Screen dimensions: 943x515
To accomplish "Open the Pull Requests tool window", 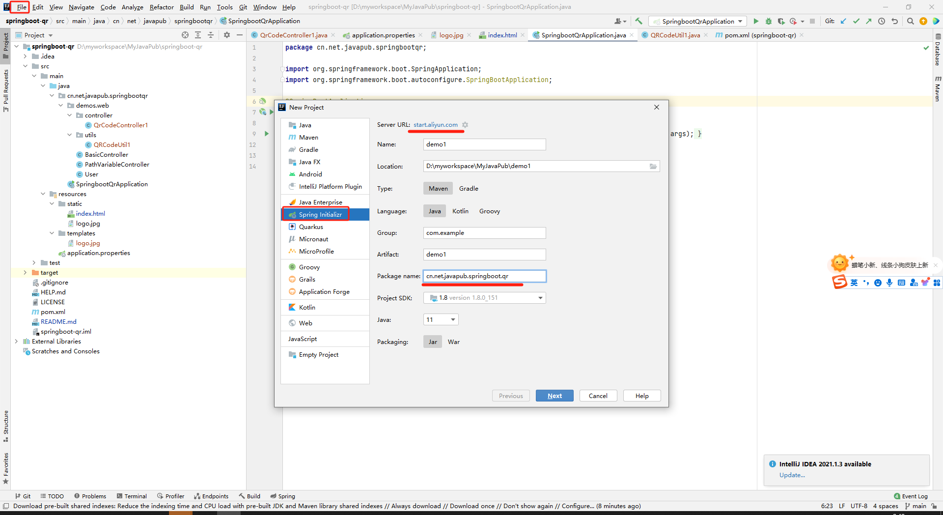I will pyautogui.click(x=6, y=90).
